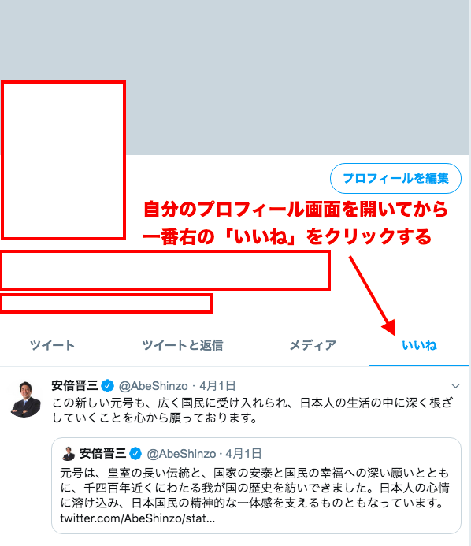Screen dimensions: 471x546
Task: Open the twitter.com/AbeShinzo/stat... link
Action: (138, 518)
